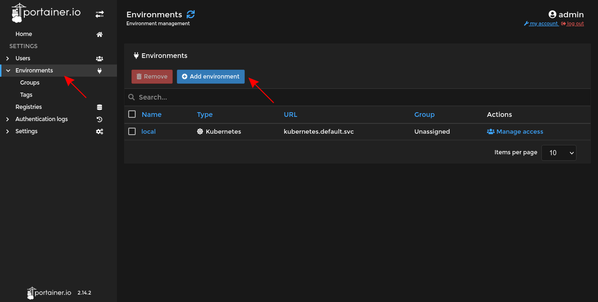598x302 pixels.
Task: Expand the Authentication logs chevron
Action: (x=7, y=119)
